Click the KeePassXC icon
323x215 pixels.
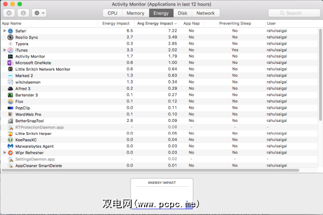(x=10, y=140)
